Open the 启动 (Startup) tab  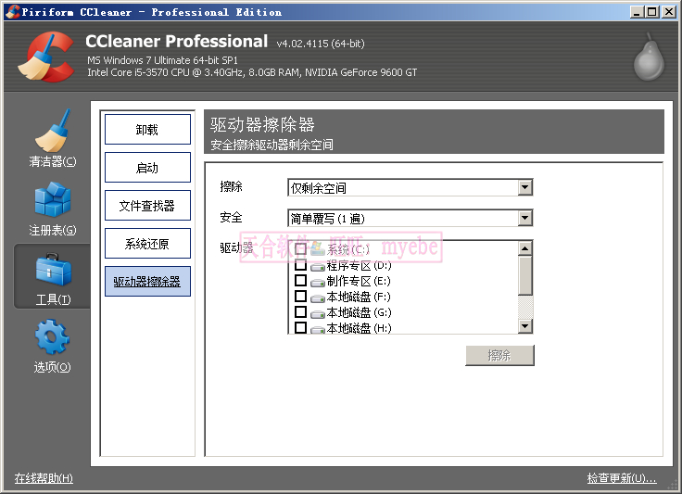pos(147,168)
